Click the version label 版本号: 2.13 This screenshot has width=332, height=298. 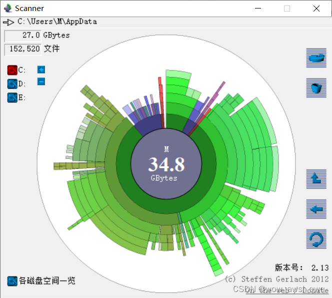tap(301, 268)
